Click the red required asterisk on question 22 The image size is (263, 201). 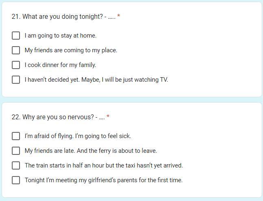click(x=108, y=116)
